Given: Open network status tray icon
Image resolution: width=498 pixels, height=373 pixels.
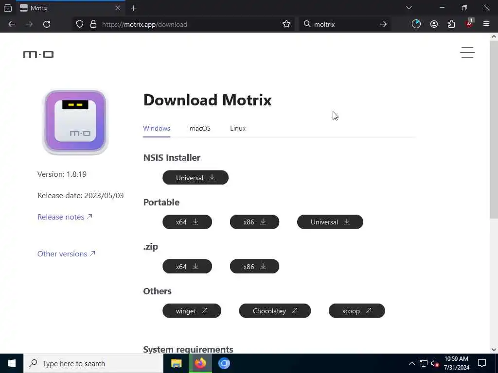Looking at the screenshot, I should tap(424, 363).
